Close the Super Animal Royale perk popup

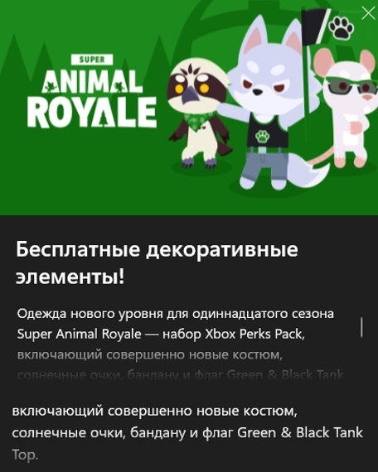[368, 13]
